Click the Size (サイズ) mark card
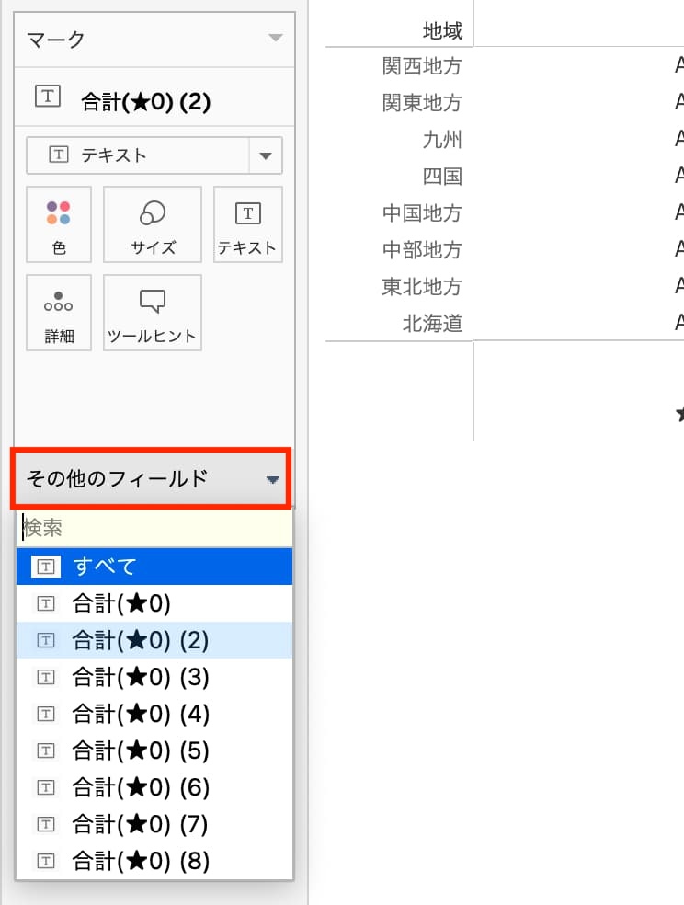Viewport: 684px width, 905px height. 152,224
